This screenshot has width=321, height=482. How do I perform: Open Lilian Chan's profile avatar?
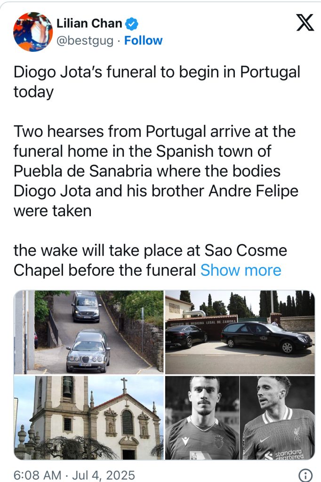point(33,32)
